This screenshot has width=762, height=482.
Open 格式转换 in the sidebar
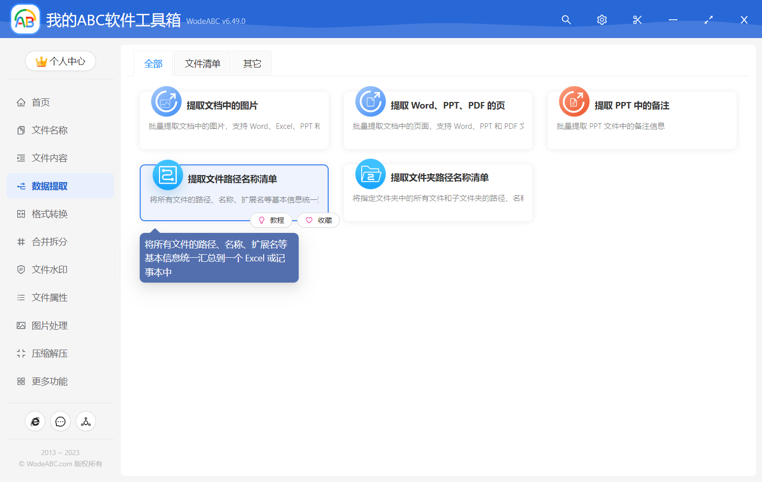[49, 214]
